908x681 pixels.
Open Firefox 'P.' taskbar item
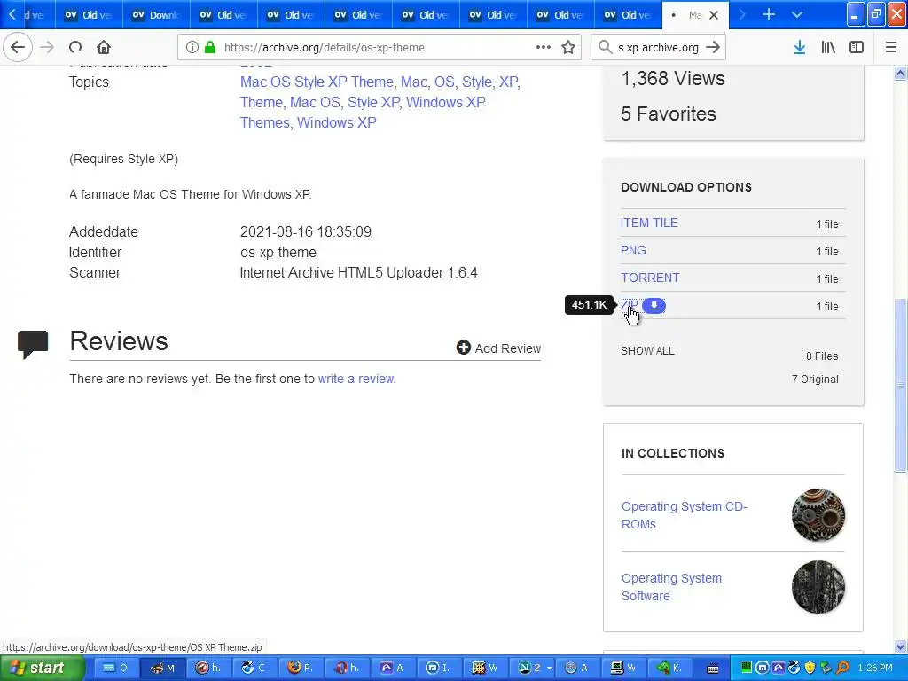pos(301,668)
